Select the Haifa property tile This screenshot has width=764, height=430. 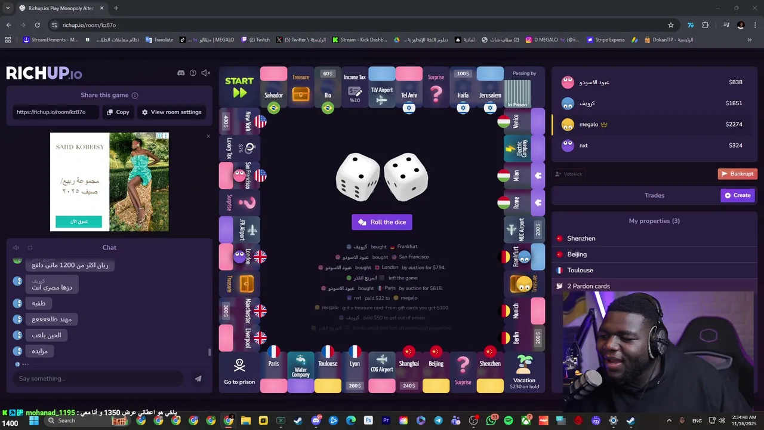tap(463, 87)
